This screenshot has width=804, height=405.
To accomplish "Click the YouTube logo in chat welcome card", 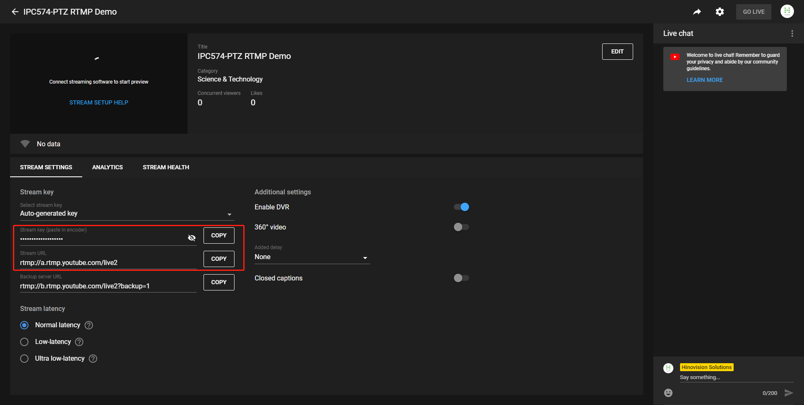I will (x=675, y=57).
